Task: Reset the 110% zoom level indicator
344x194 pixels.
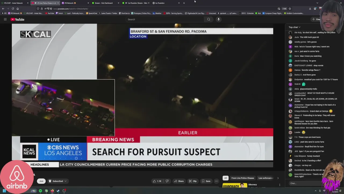Action: coord(284,9)
